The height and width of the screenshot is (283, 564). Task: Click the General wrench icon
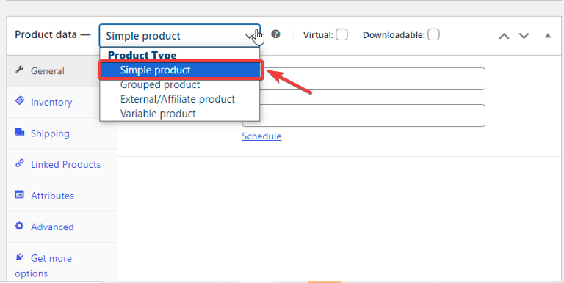click(x=19, y=70)
